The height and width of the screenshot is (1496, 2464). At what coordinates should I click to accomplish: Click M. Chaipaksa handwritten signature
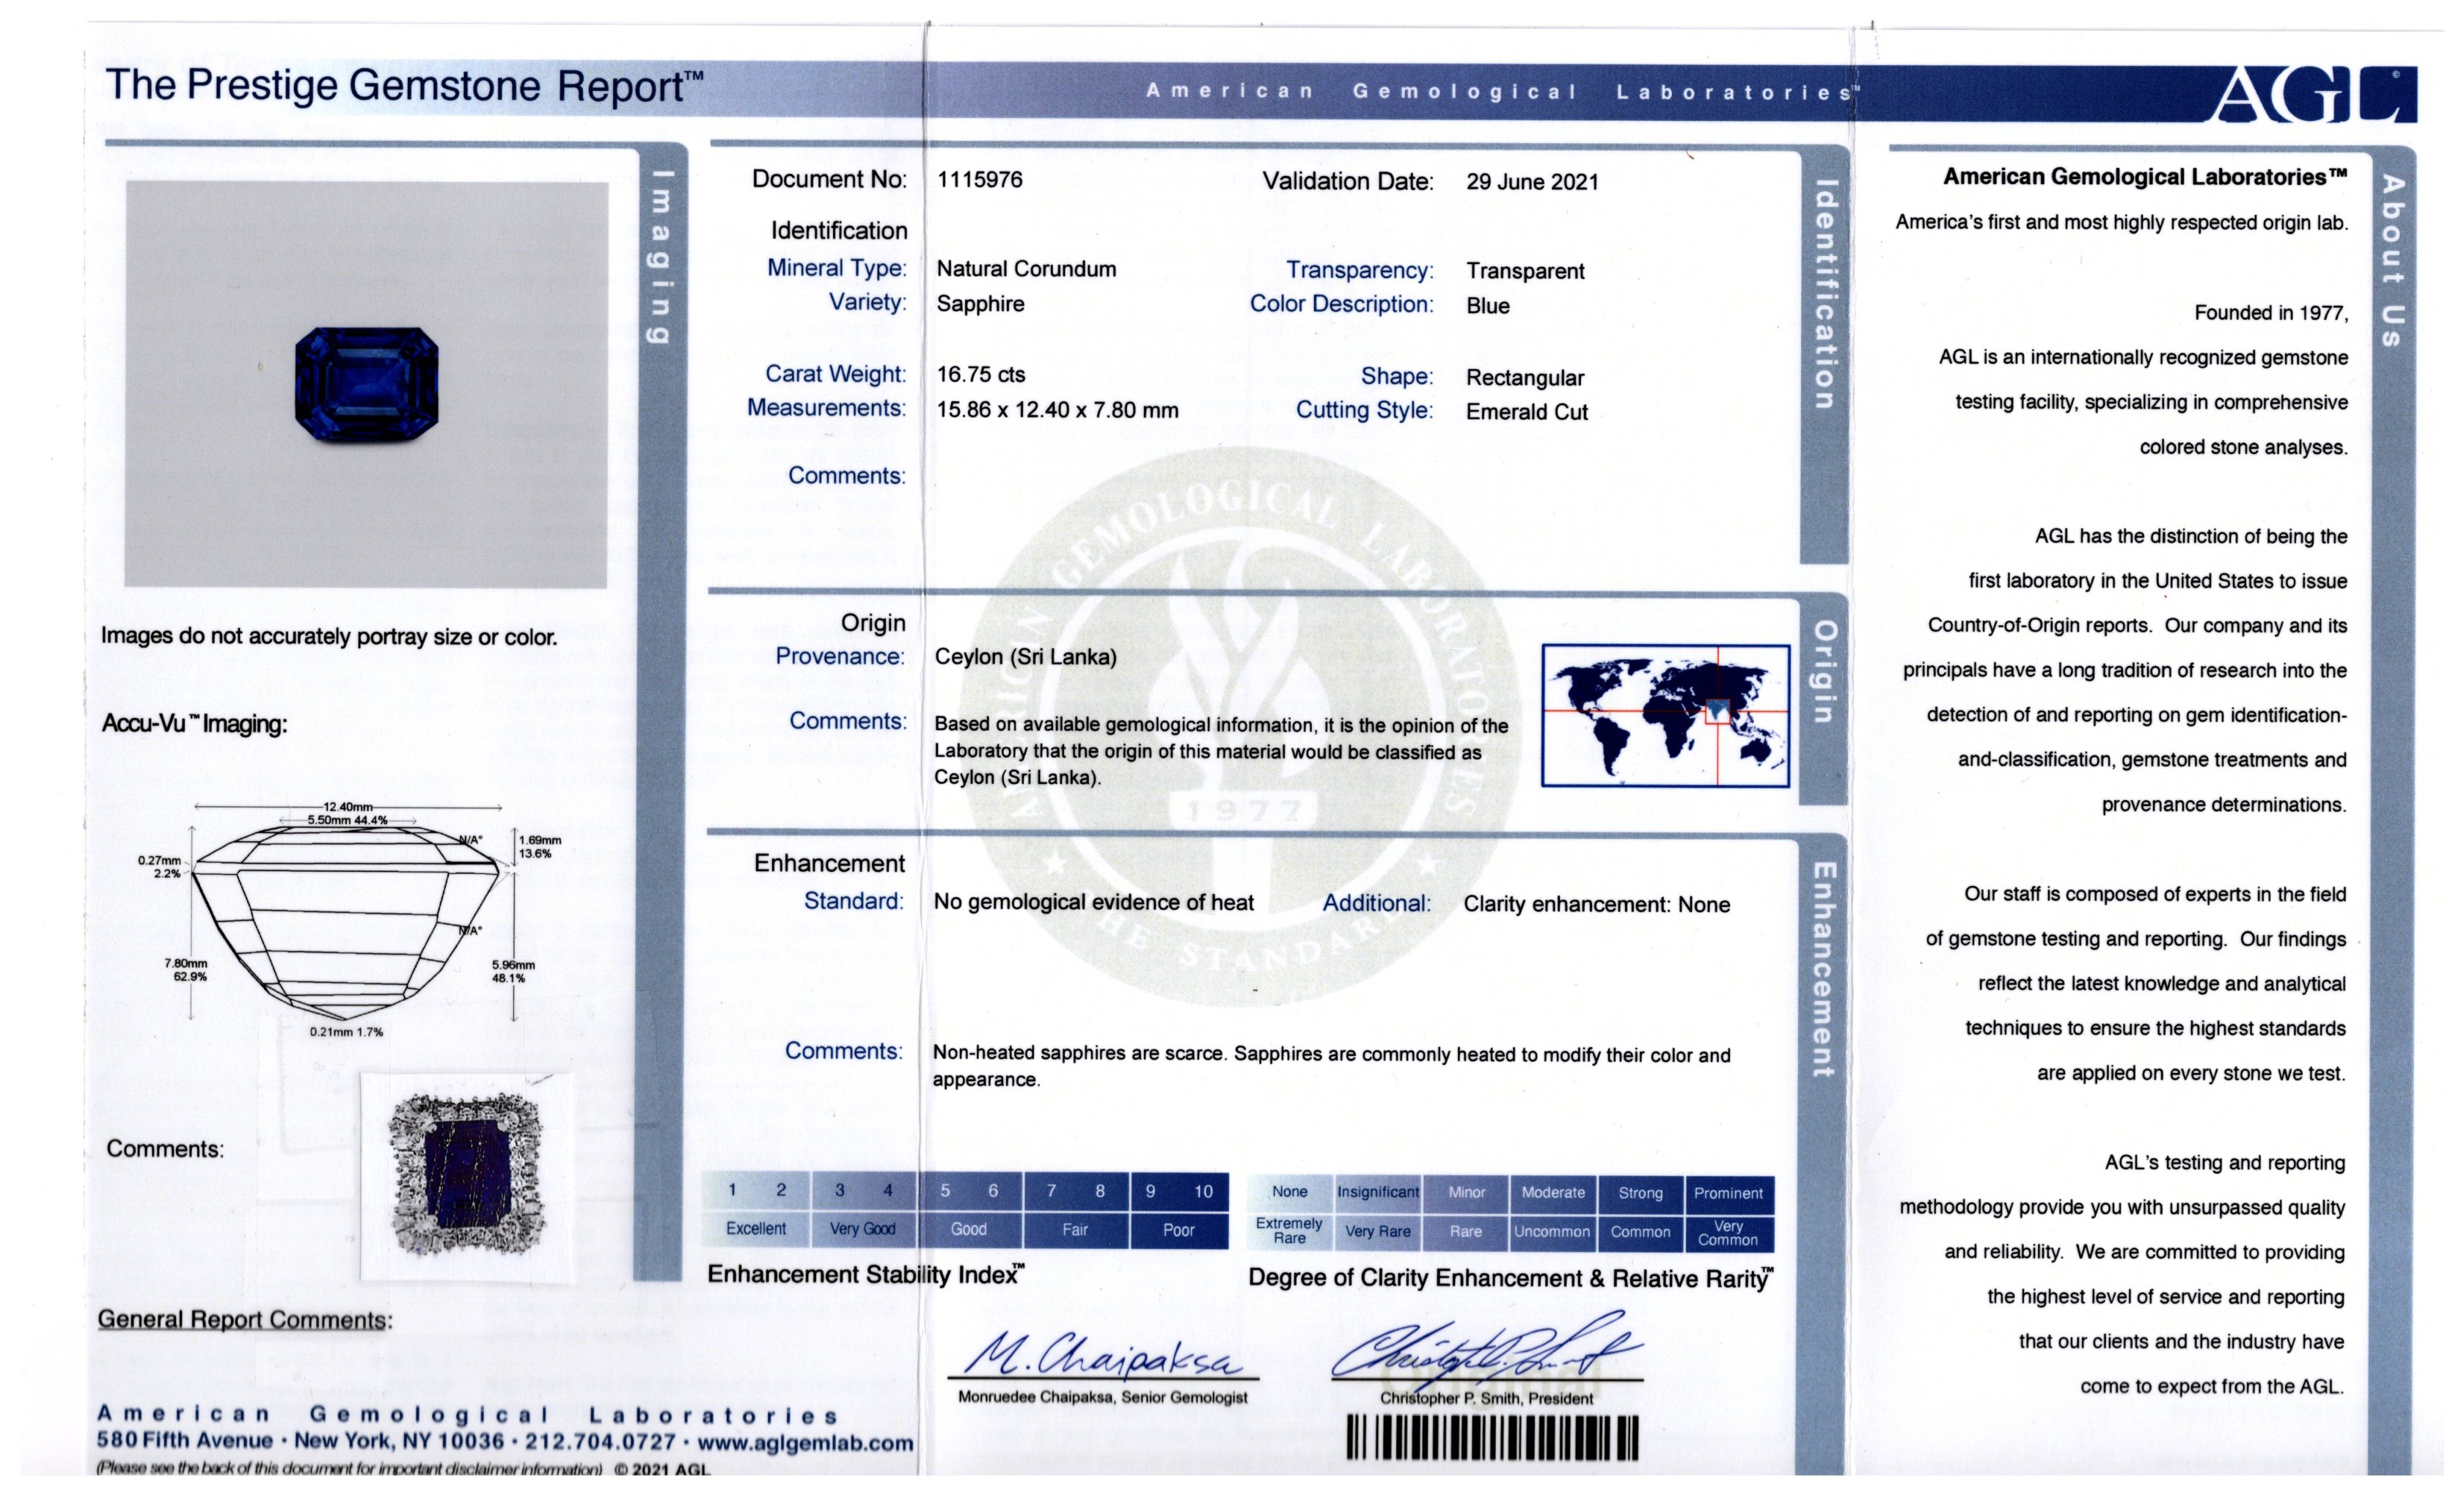tap(1104, 1356)
